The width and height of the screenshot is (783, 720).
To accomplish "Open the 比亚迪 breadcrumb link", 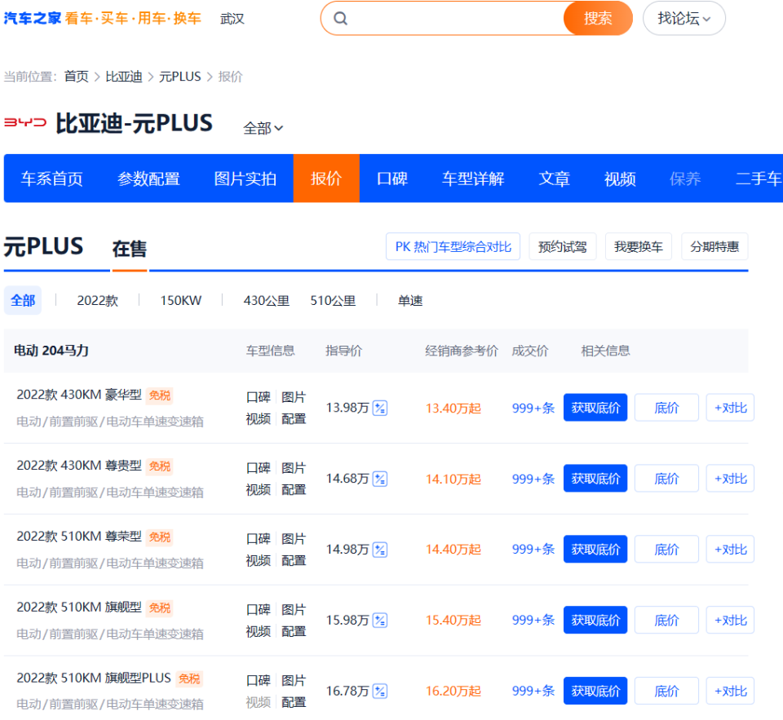I will (x=124, y=76).
